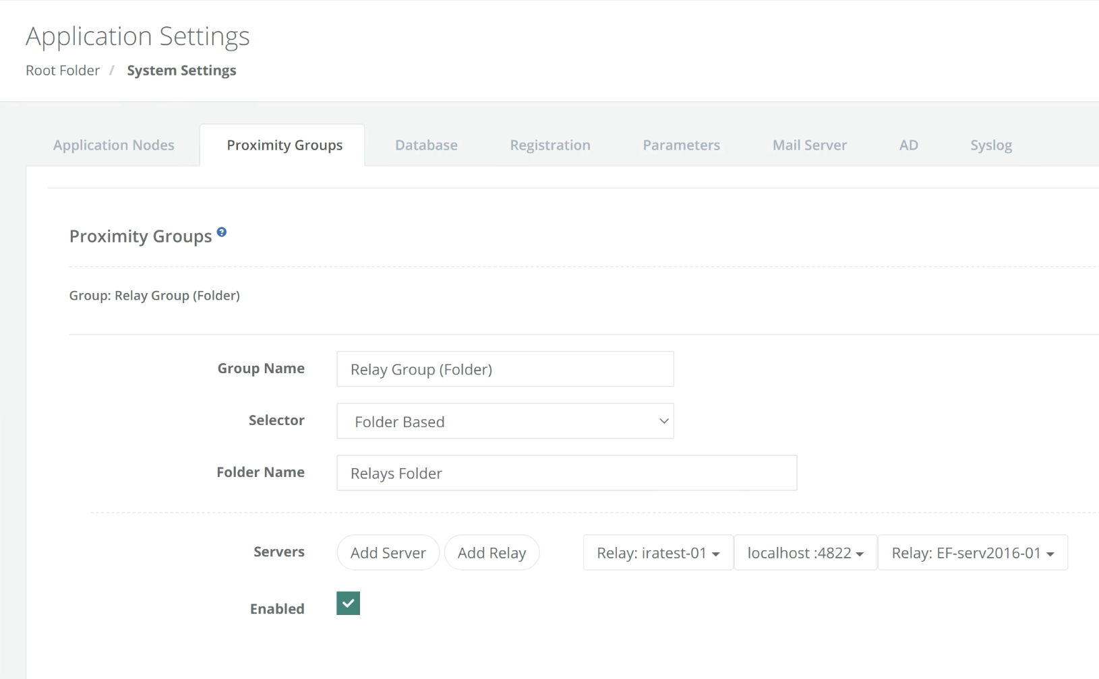This screenshot has height=679, width=1099.
Task: Open the Selector dropdown
Action: coord(504,421)
